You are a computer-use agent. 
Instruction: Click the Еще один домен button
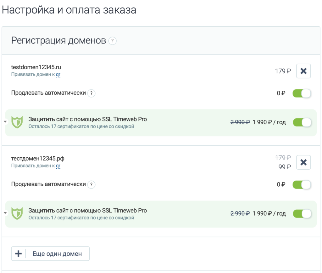50,253
